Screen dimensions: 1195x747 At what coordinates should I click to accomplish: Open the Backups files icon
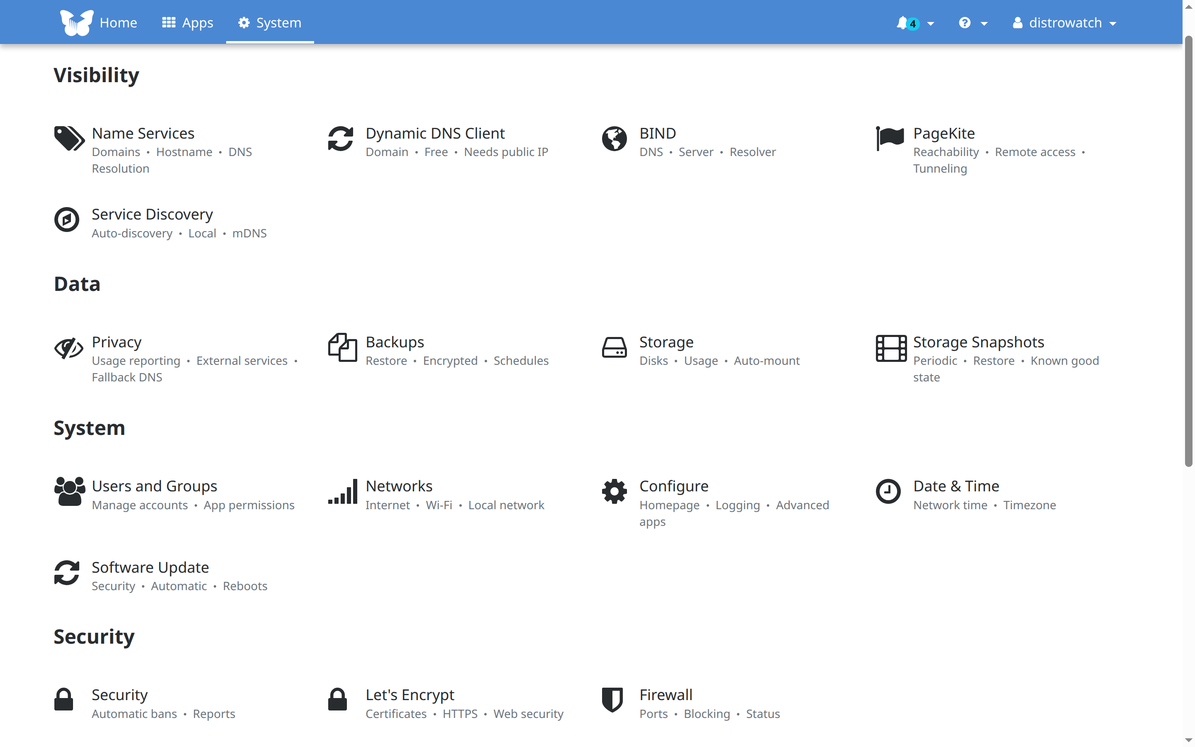point(343,347)
